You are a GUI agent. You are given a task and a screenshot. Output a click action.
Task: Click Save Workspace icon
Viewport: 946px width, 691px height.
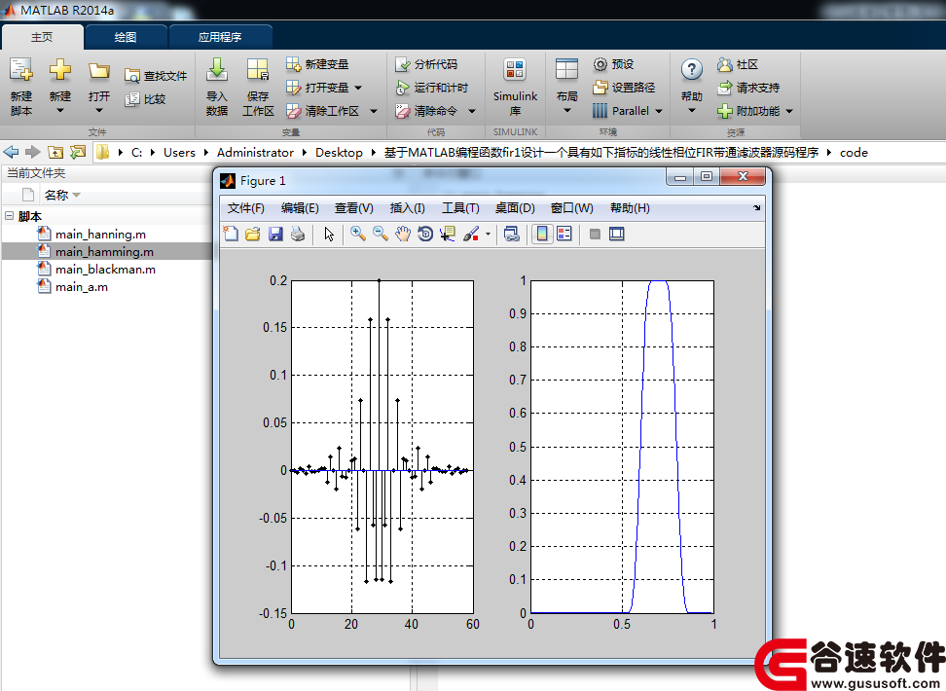[x=258, y=70]
